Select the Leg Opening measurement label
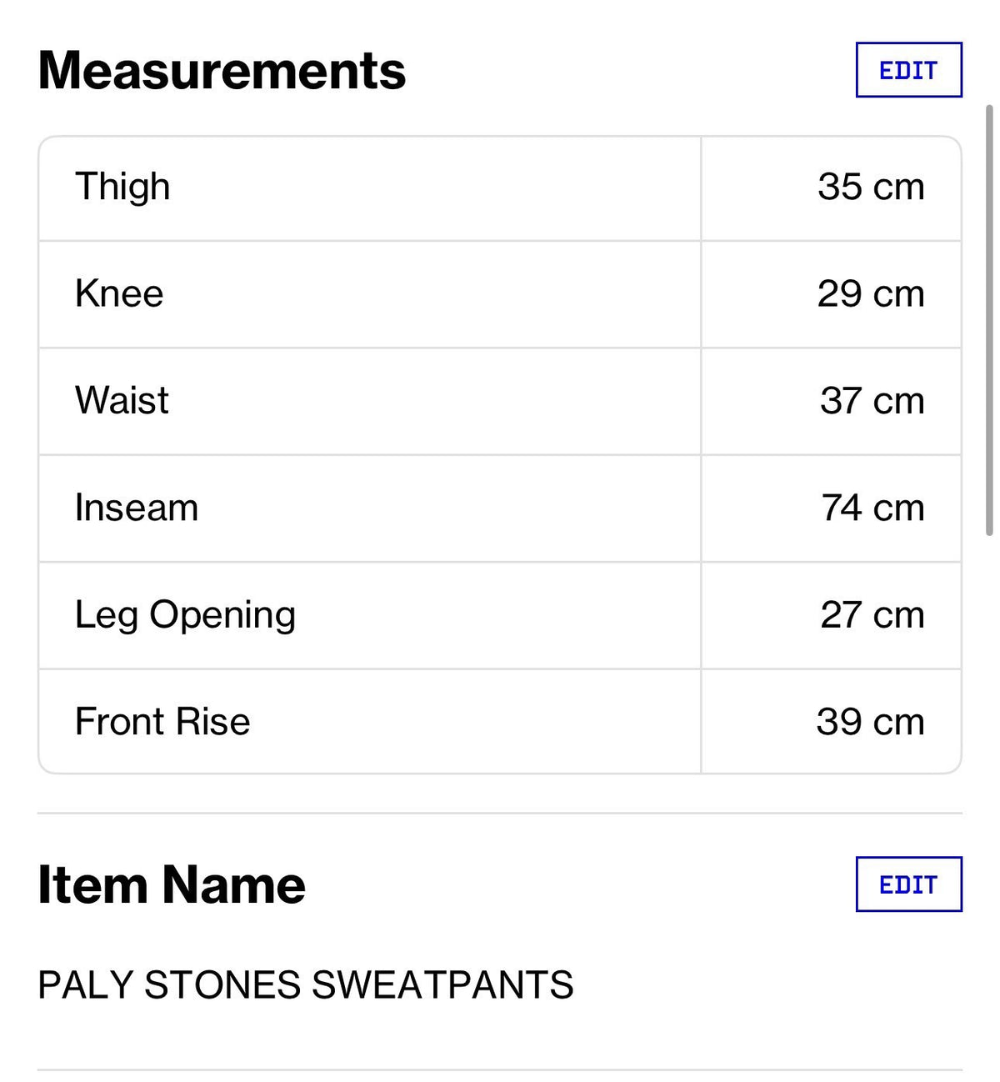1000x1082 pixels. coord(185,616)
